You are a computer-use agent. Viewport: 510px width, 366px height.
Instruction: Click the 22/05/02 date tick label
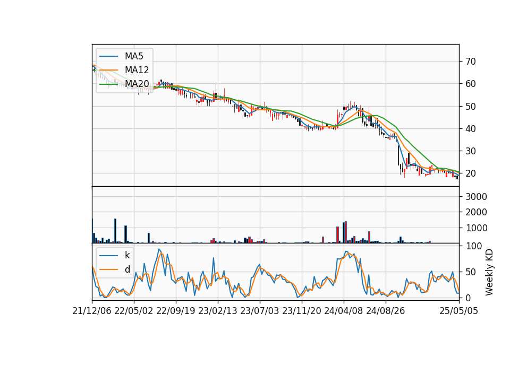point(134,311)
